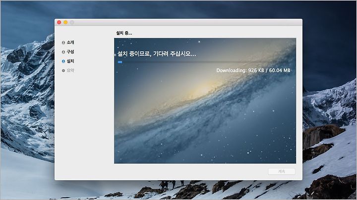Image resolution: width=357 pixels, height=200 pixels.
Task: Click the blue 설치 step bullet icon
Action: (63, 61)
